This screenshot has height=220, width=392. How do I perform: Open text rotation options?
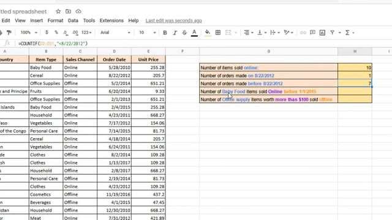click(288, 32)
